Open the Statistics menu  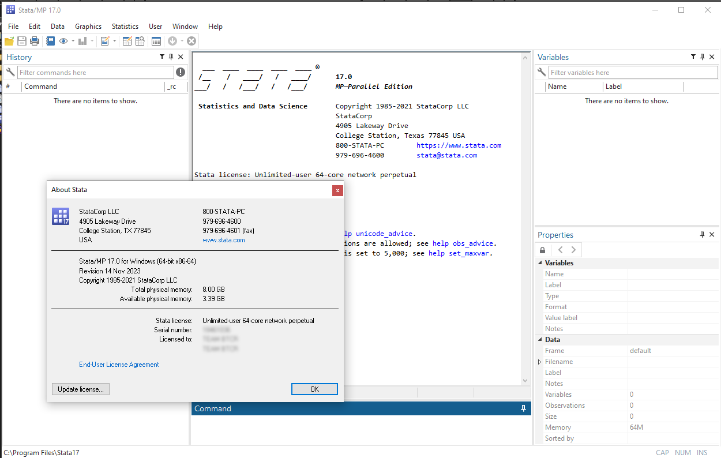(x=125, y=27)
